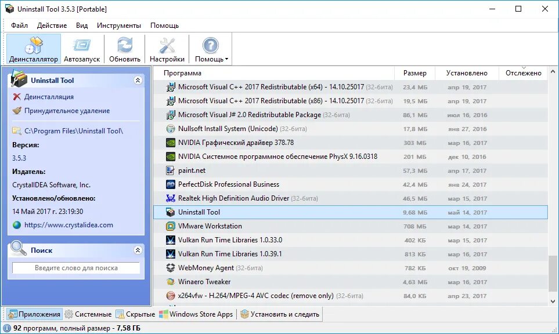Click the WebMoney Agent icon
This screenshot has height=334, width=559.
(x=171, y=267)
